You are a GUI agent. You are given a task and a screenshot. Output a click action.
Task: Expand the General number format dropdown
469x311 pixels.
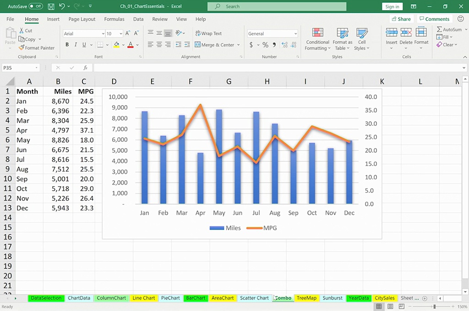tap(295, 34)
